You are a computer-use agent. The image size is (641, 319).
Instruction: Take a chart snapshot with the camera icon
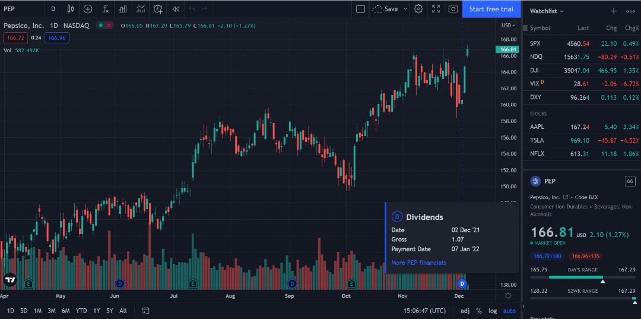tap(453, 9)
